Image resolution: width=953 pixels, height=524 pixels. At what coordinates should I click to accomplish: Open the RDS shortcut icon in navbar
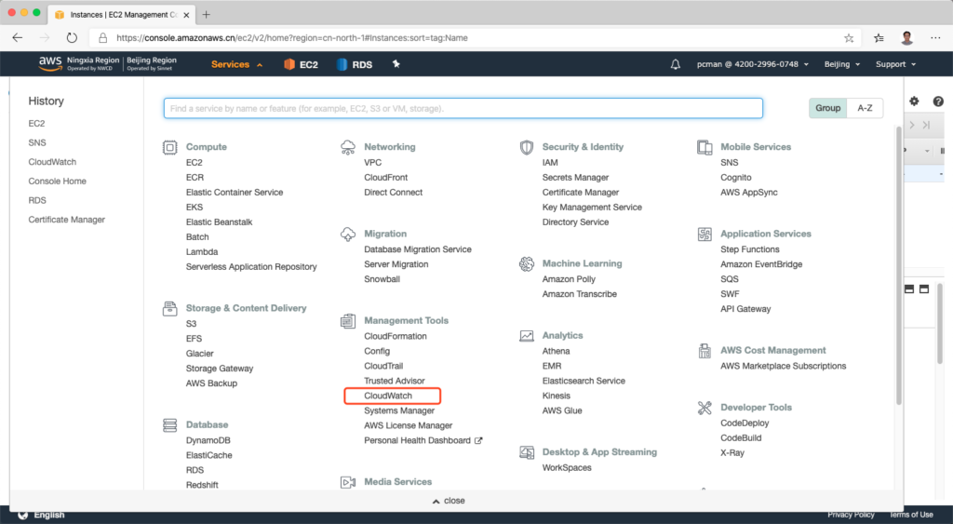coord(355,64)
